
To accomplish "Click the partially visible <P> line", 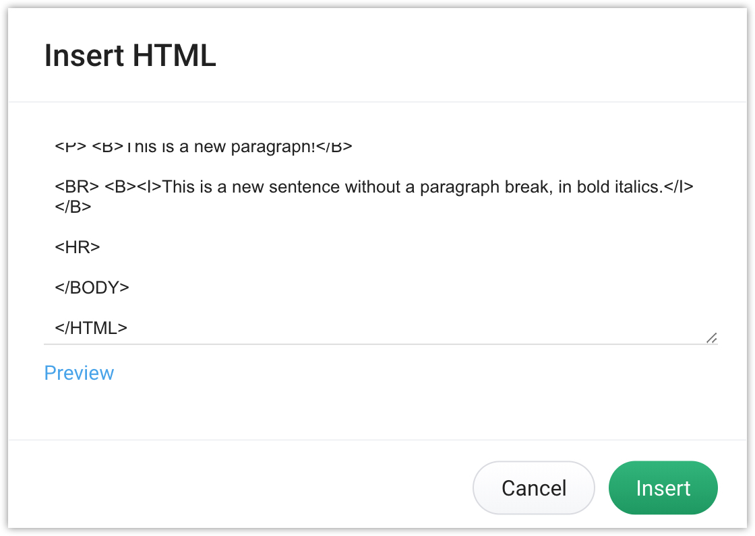I will (203, 146).
